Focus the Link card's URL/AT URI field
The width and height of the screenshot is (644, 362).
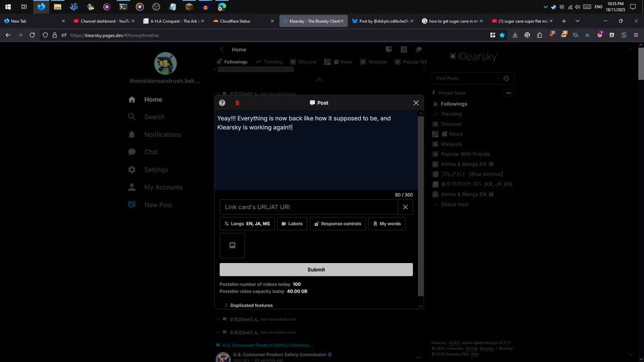point(308,207)
